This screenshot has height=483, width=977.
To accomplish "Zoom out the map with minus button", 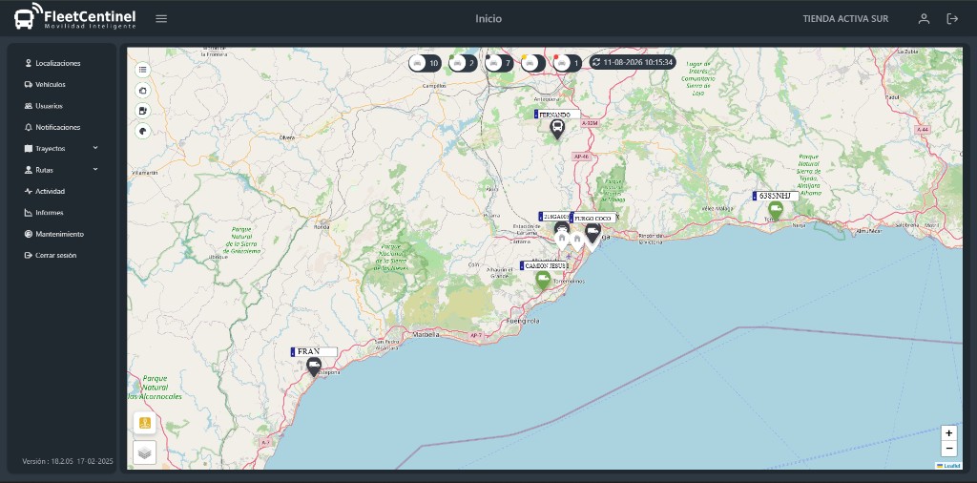I will [948, 448].
